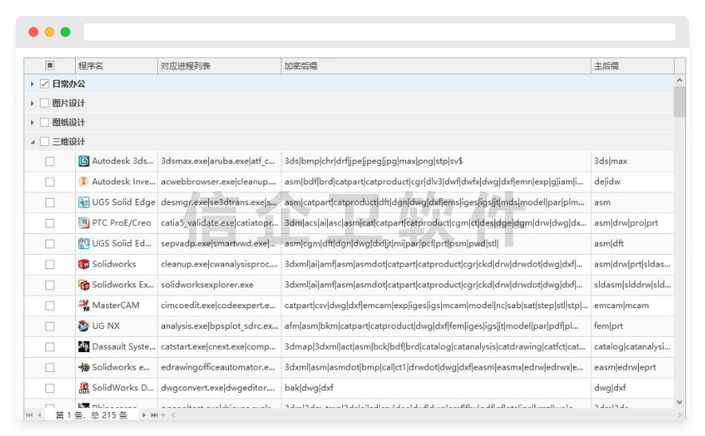Viewport: 705px width, 436px height.
Task: Toggle the select-all checkbox in header
Action: pos(50,65)
